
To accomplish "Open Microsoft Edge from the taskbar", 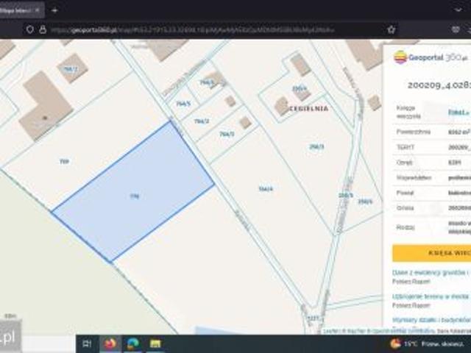I will (x=132, y=343).
